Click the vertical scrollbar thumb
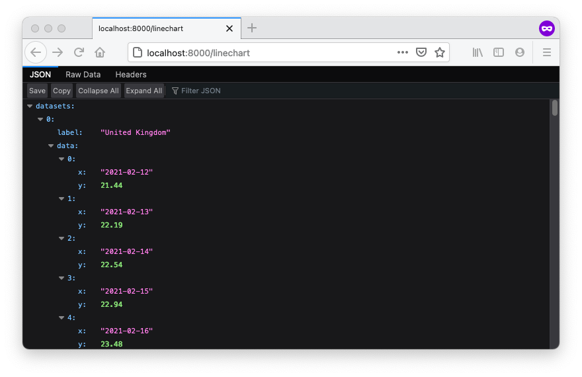The height and width of the screenshot is (377, 582). click(555, 108)
